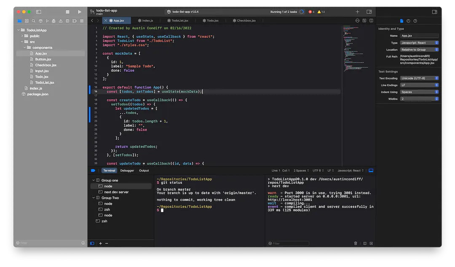Go forward with the editor forward arrow
The image size is (455, 267).
pos(98,21)
